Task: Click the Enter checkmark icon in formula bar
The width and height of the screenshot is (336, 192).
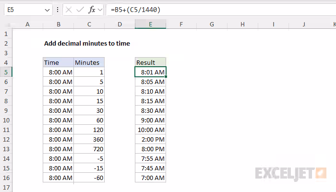Action: 80,10
